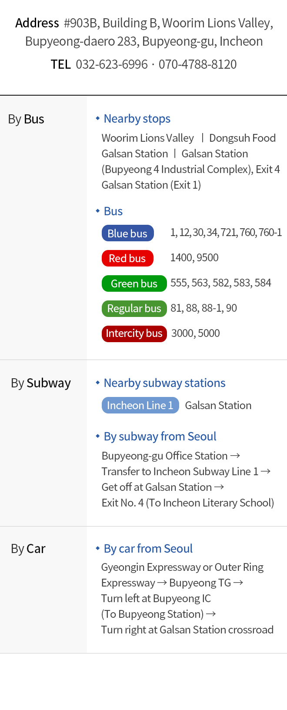Viewport: 287px width, 710px height.
Task: Click the bullet beside By car from Seoul
Action: [x=98, y=548]
